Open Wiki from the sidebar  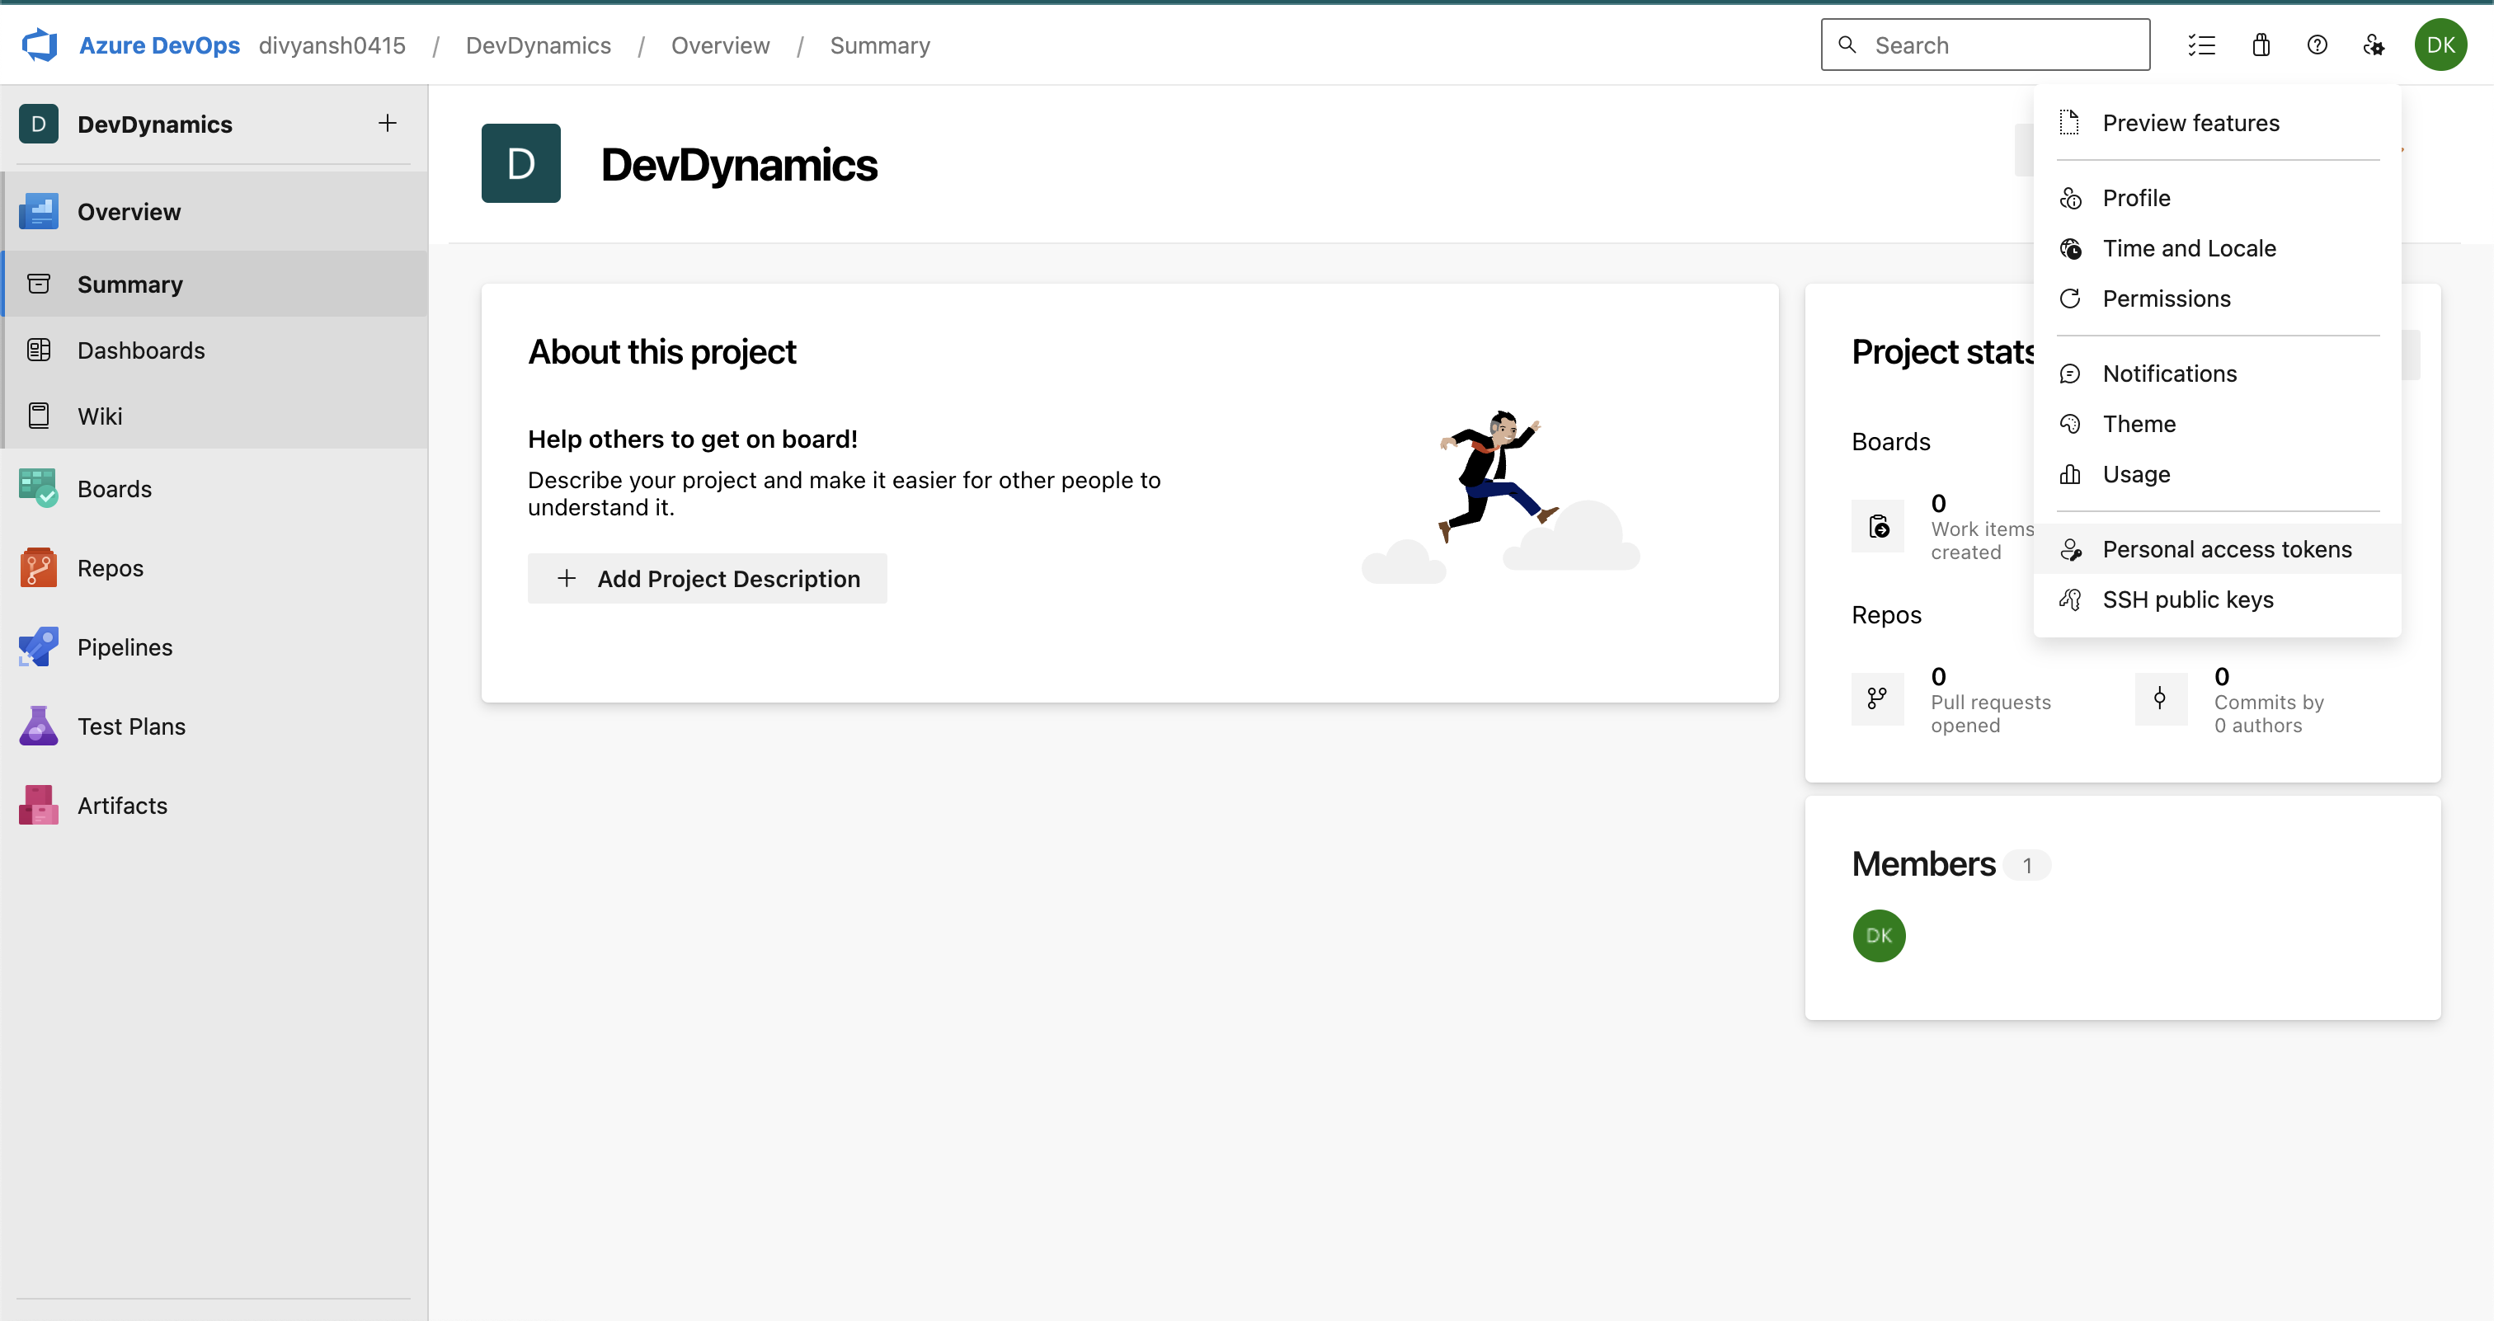click(215, 416)
